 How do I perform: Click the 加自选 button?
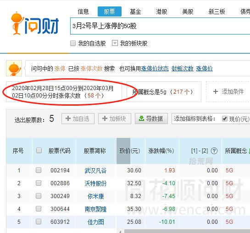pos(78,119)
